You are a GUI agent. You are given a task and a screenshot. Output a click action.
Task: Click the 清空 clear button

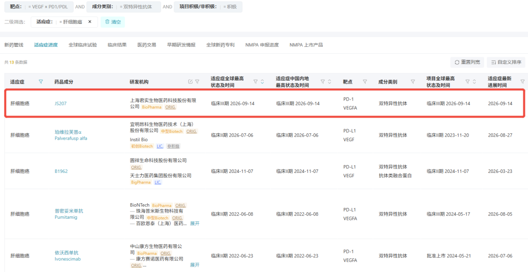(113, 22)
